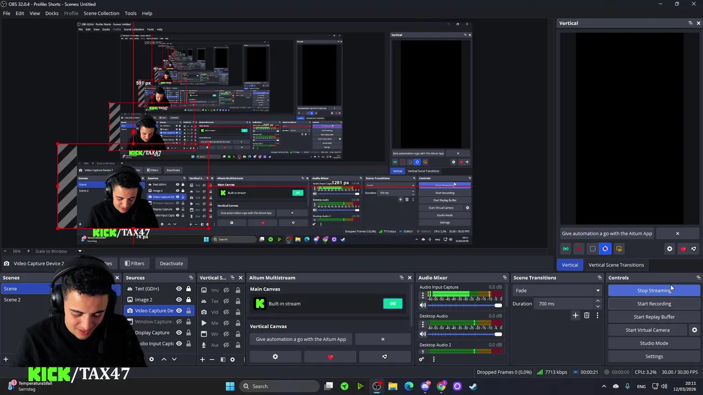
Task: Click the Vertical dock start streaming icon
Action: pos(566,249)
